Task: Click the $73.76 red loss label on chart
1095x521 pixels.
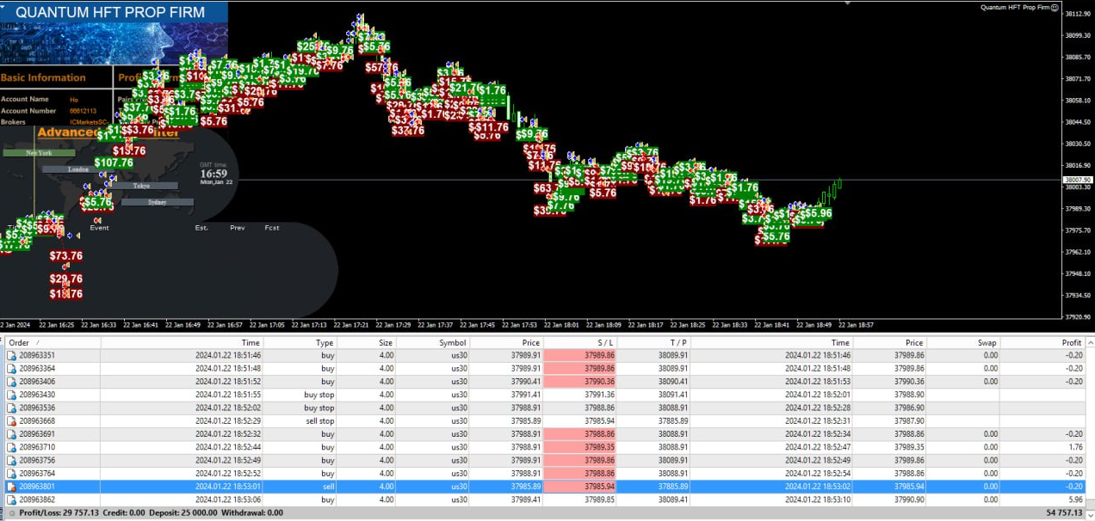Action: pyautogui.click(x=65, y=255)
